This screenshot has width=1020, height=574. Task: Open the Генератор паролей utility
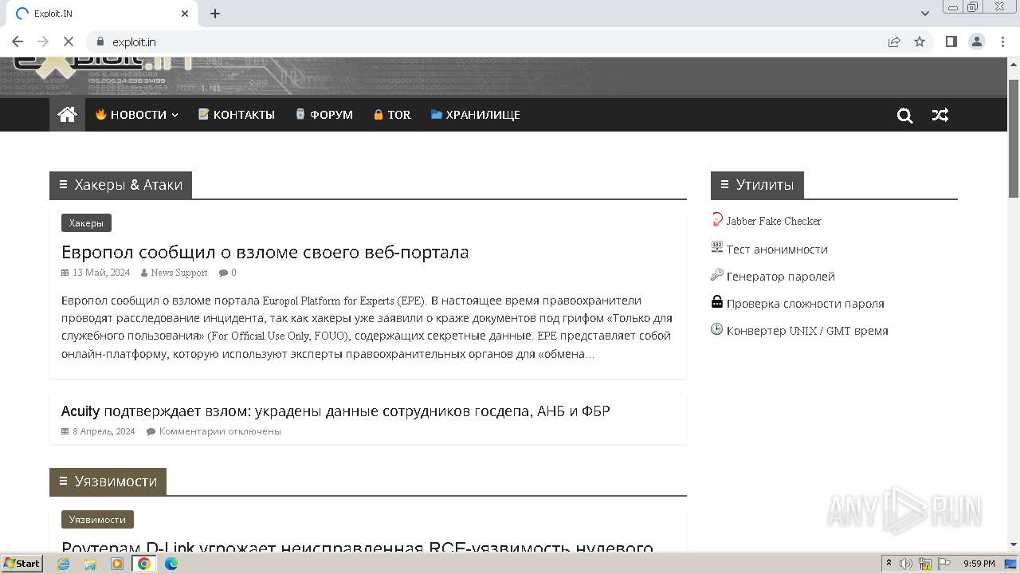781,277
